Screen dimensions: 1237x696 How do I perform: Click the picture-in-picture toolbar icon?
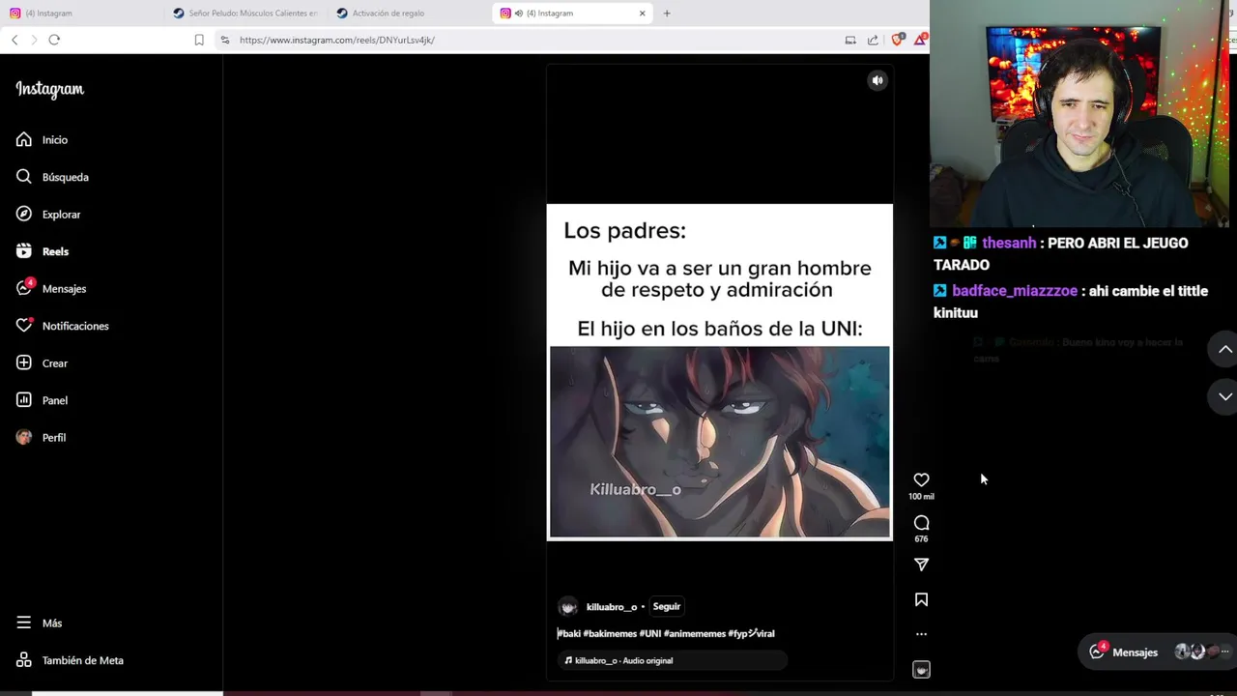coord(850,40)
